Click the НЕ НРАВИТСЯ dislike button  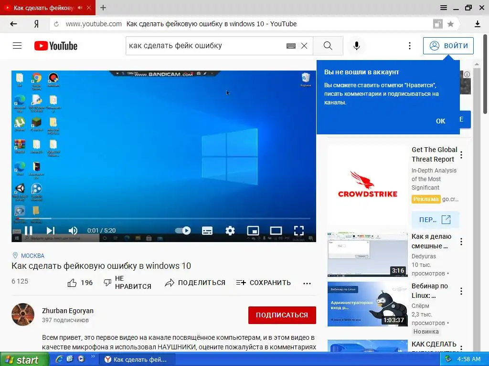pyautogui.click(x=127, y=282)
